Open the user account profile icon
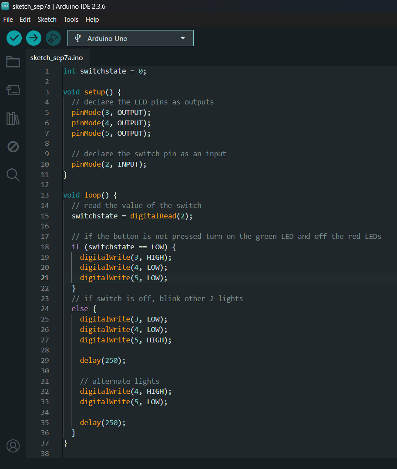Screen dimensions: 397x469 coord(13,446)
